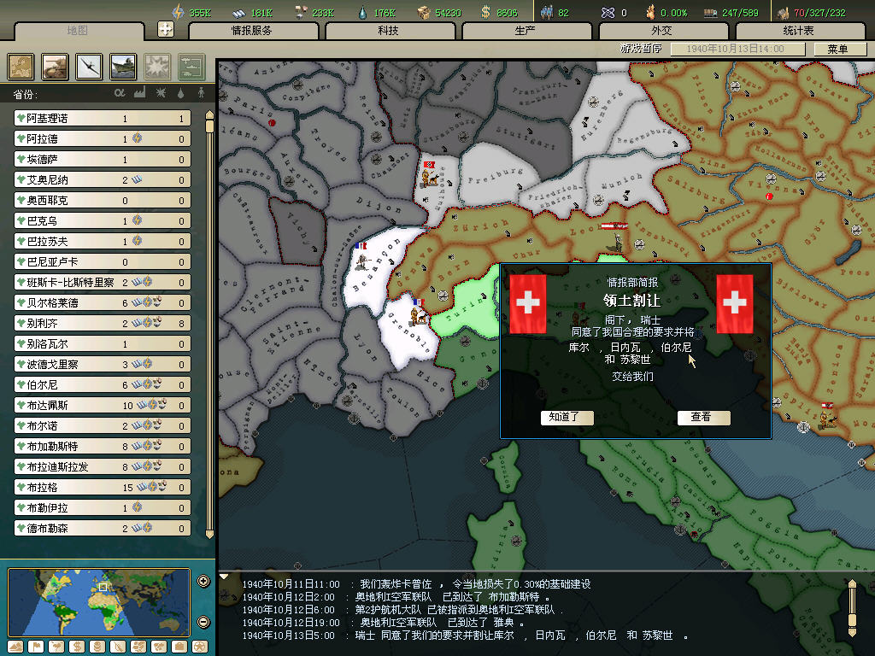Sort provinces by manpower person icon
The width and height of the screenshot is (875, 656).
[x=202, y=92]
